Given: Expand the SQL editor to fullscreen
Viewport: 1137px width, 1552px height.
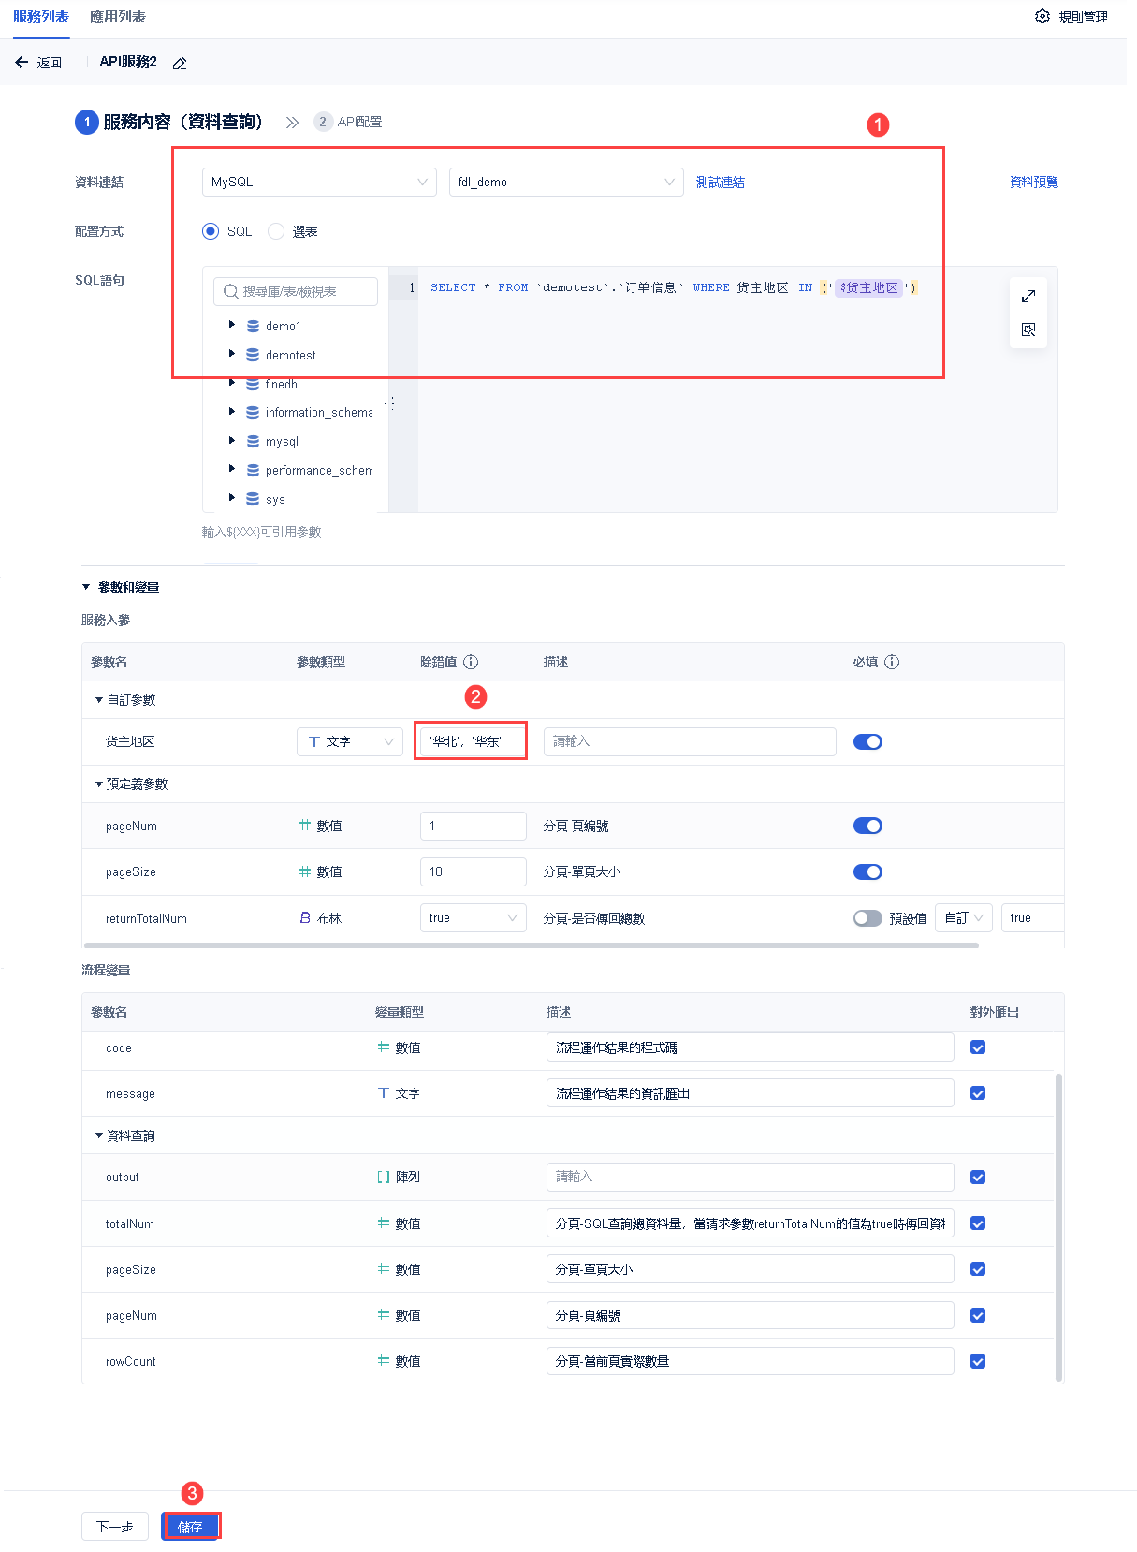Looking at the screenshot, I should click(1028, 296).
